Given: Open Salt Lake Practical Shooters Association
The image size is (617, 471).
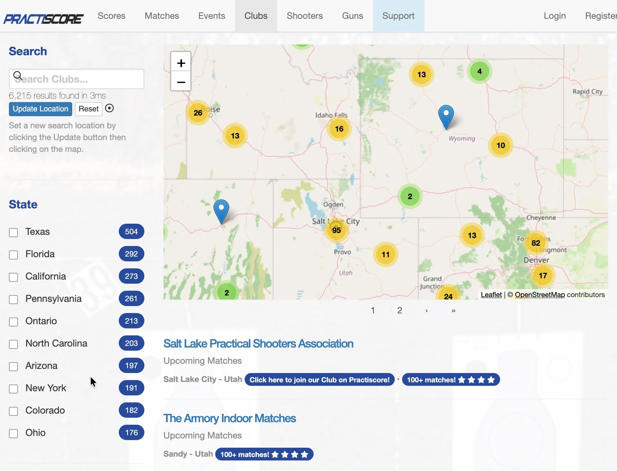Looking at the screenshot, I should [258, 344].
